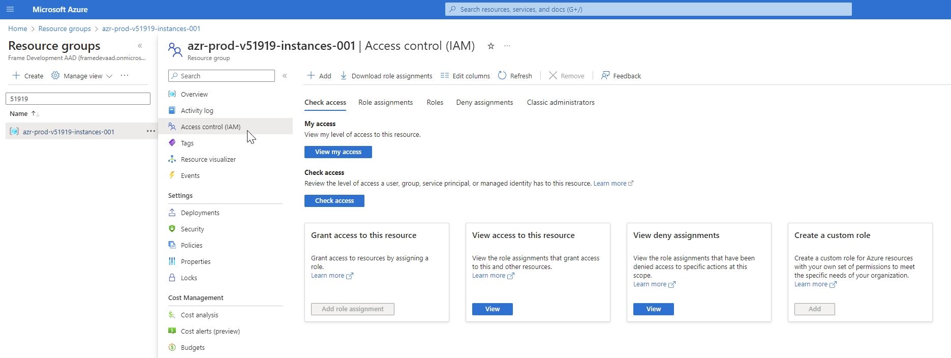Click the green Security shield icon
Screen dimensions: 951x358
[x=172, y=229]
